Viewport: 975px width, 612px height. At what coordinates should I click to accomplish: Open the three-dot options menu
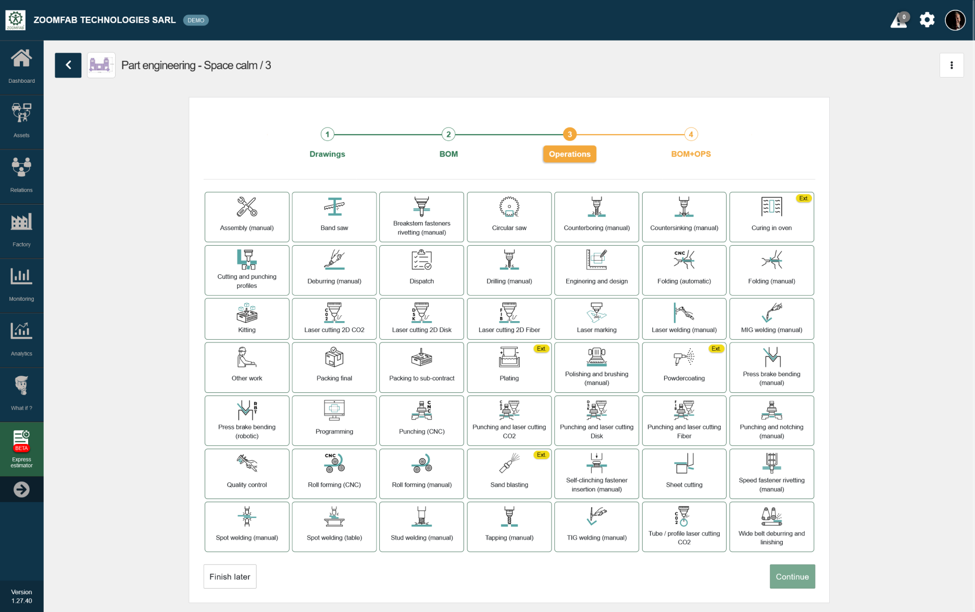point(952,65)
